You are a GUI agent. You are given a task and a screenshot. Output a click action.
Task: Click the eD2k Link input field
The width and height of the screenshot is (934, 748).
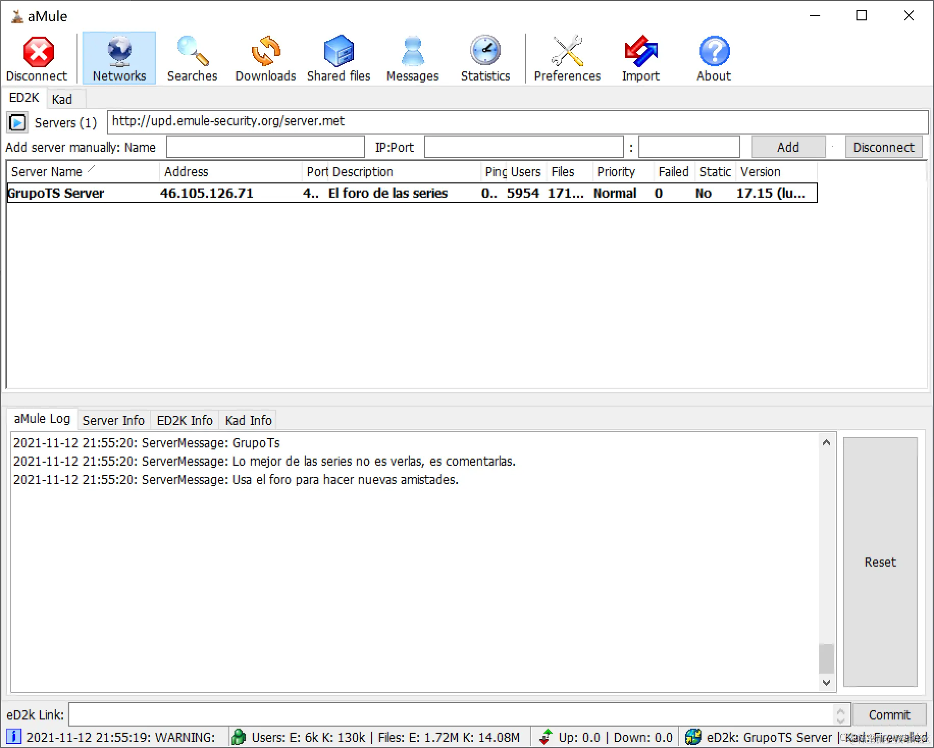(451, 715)
